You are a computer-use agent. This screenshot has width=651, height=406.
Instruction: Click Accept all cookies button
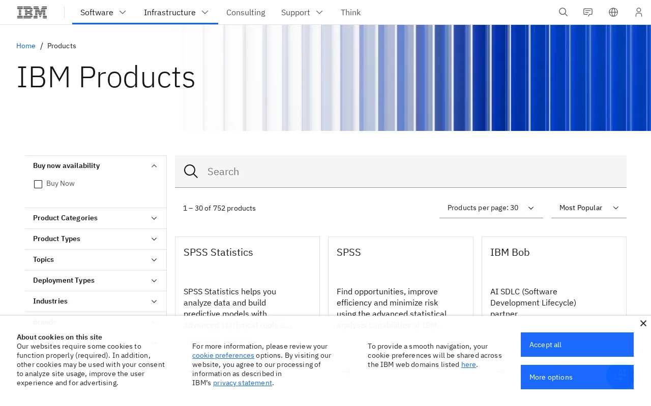(x=577, y=345)
